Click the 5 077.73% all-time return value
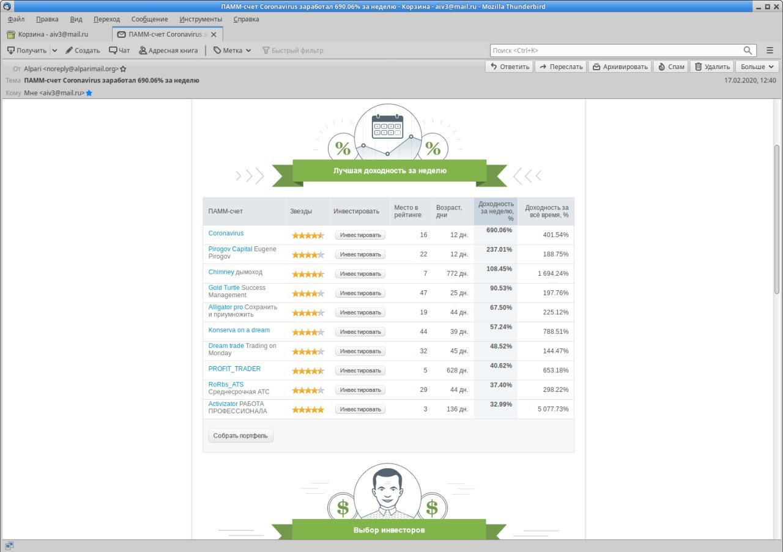Screen dimensions: 783x552 553,410
